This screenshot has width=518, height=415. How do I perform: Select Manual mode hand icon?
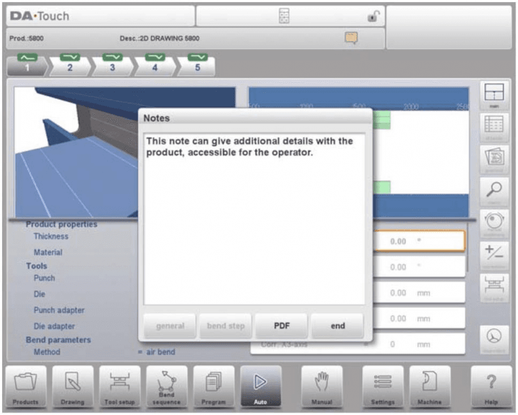coord(322,387)
